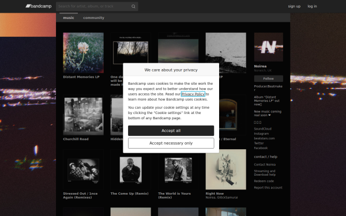The image size is (346, 216).
Task: Follow the artist Noirea
Action: pos(268,79)
